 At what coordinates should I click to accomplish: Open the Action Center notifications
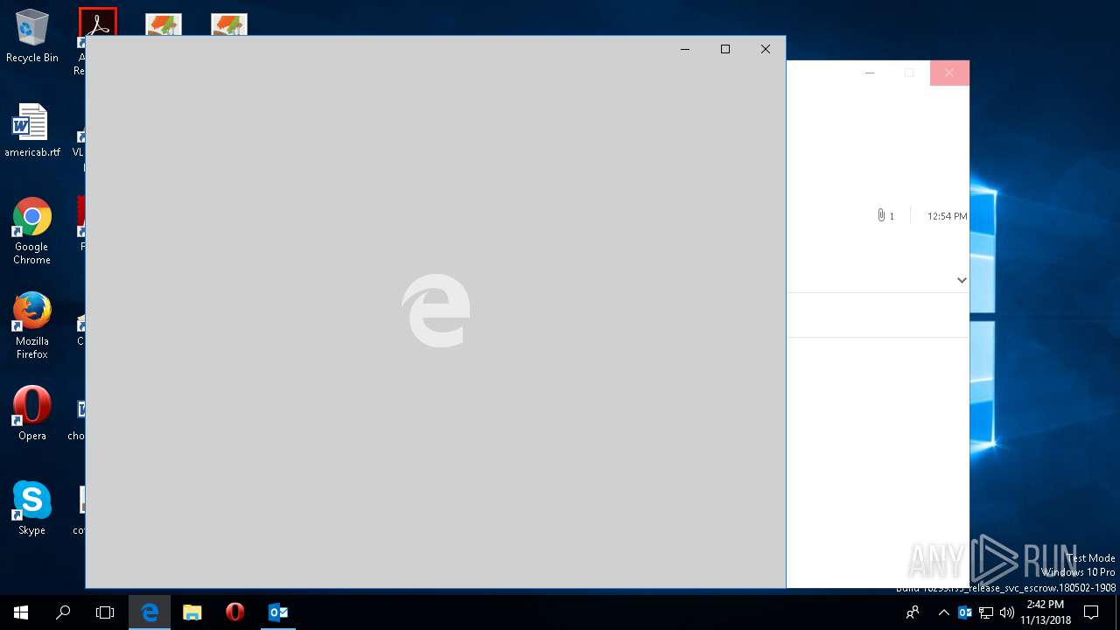pos(1091,612)
